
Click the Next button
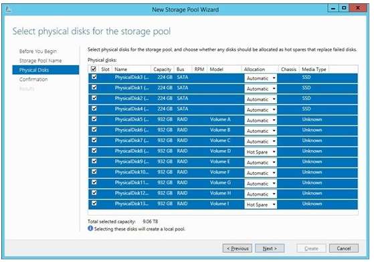270,249
